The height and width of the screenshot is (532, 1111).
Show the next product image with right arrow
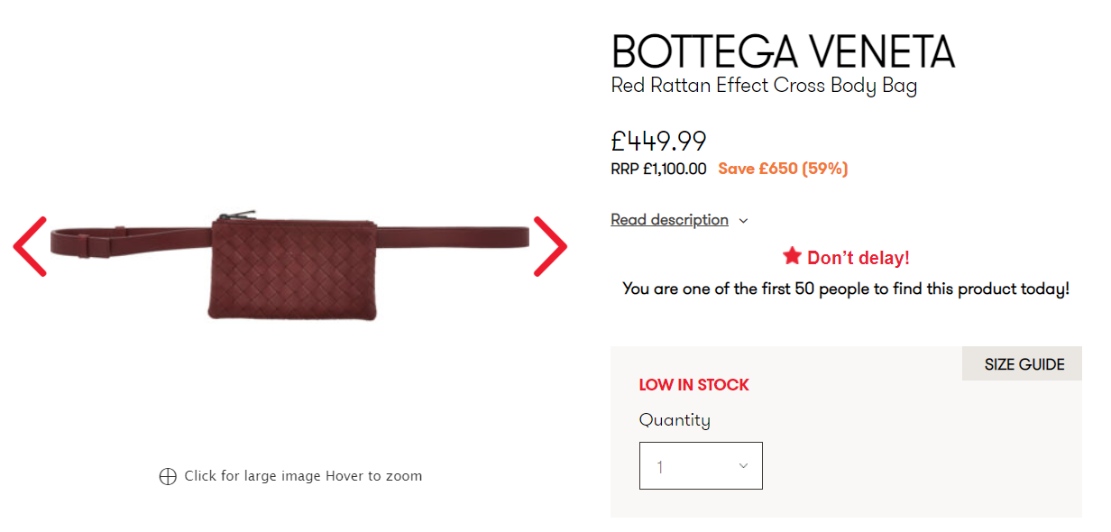pos(550,246)
